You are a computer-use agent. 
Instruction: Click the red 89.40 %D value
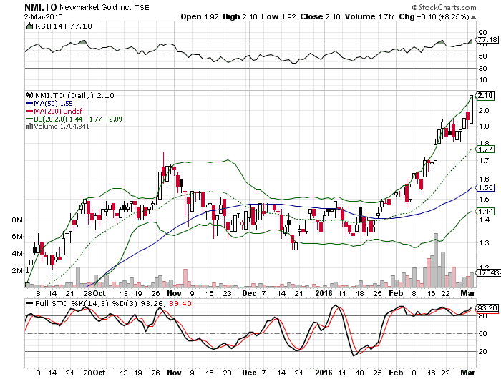coord(180,303)
